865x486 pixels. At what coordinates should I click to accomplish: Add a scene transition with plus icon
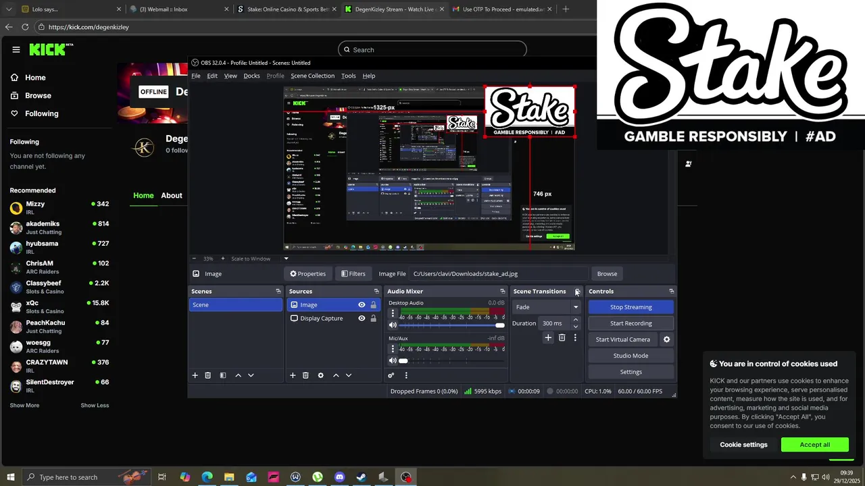(x=548, y=337)
